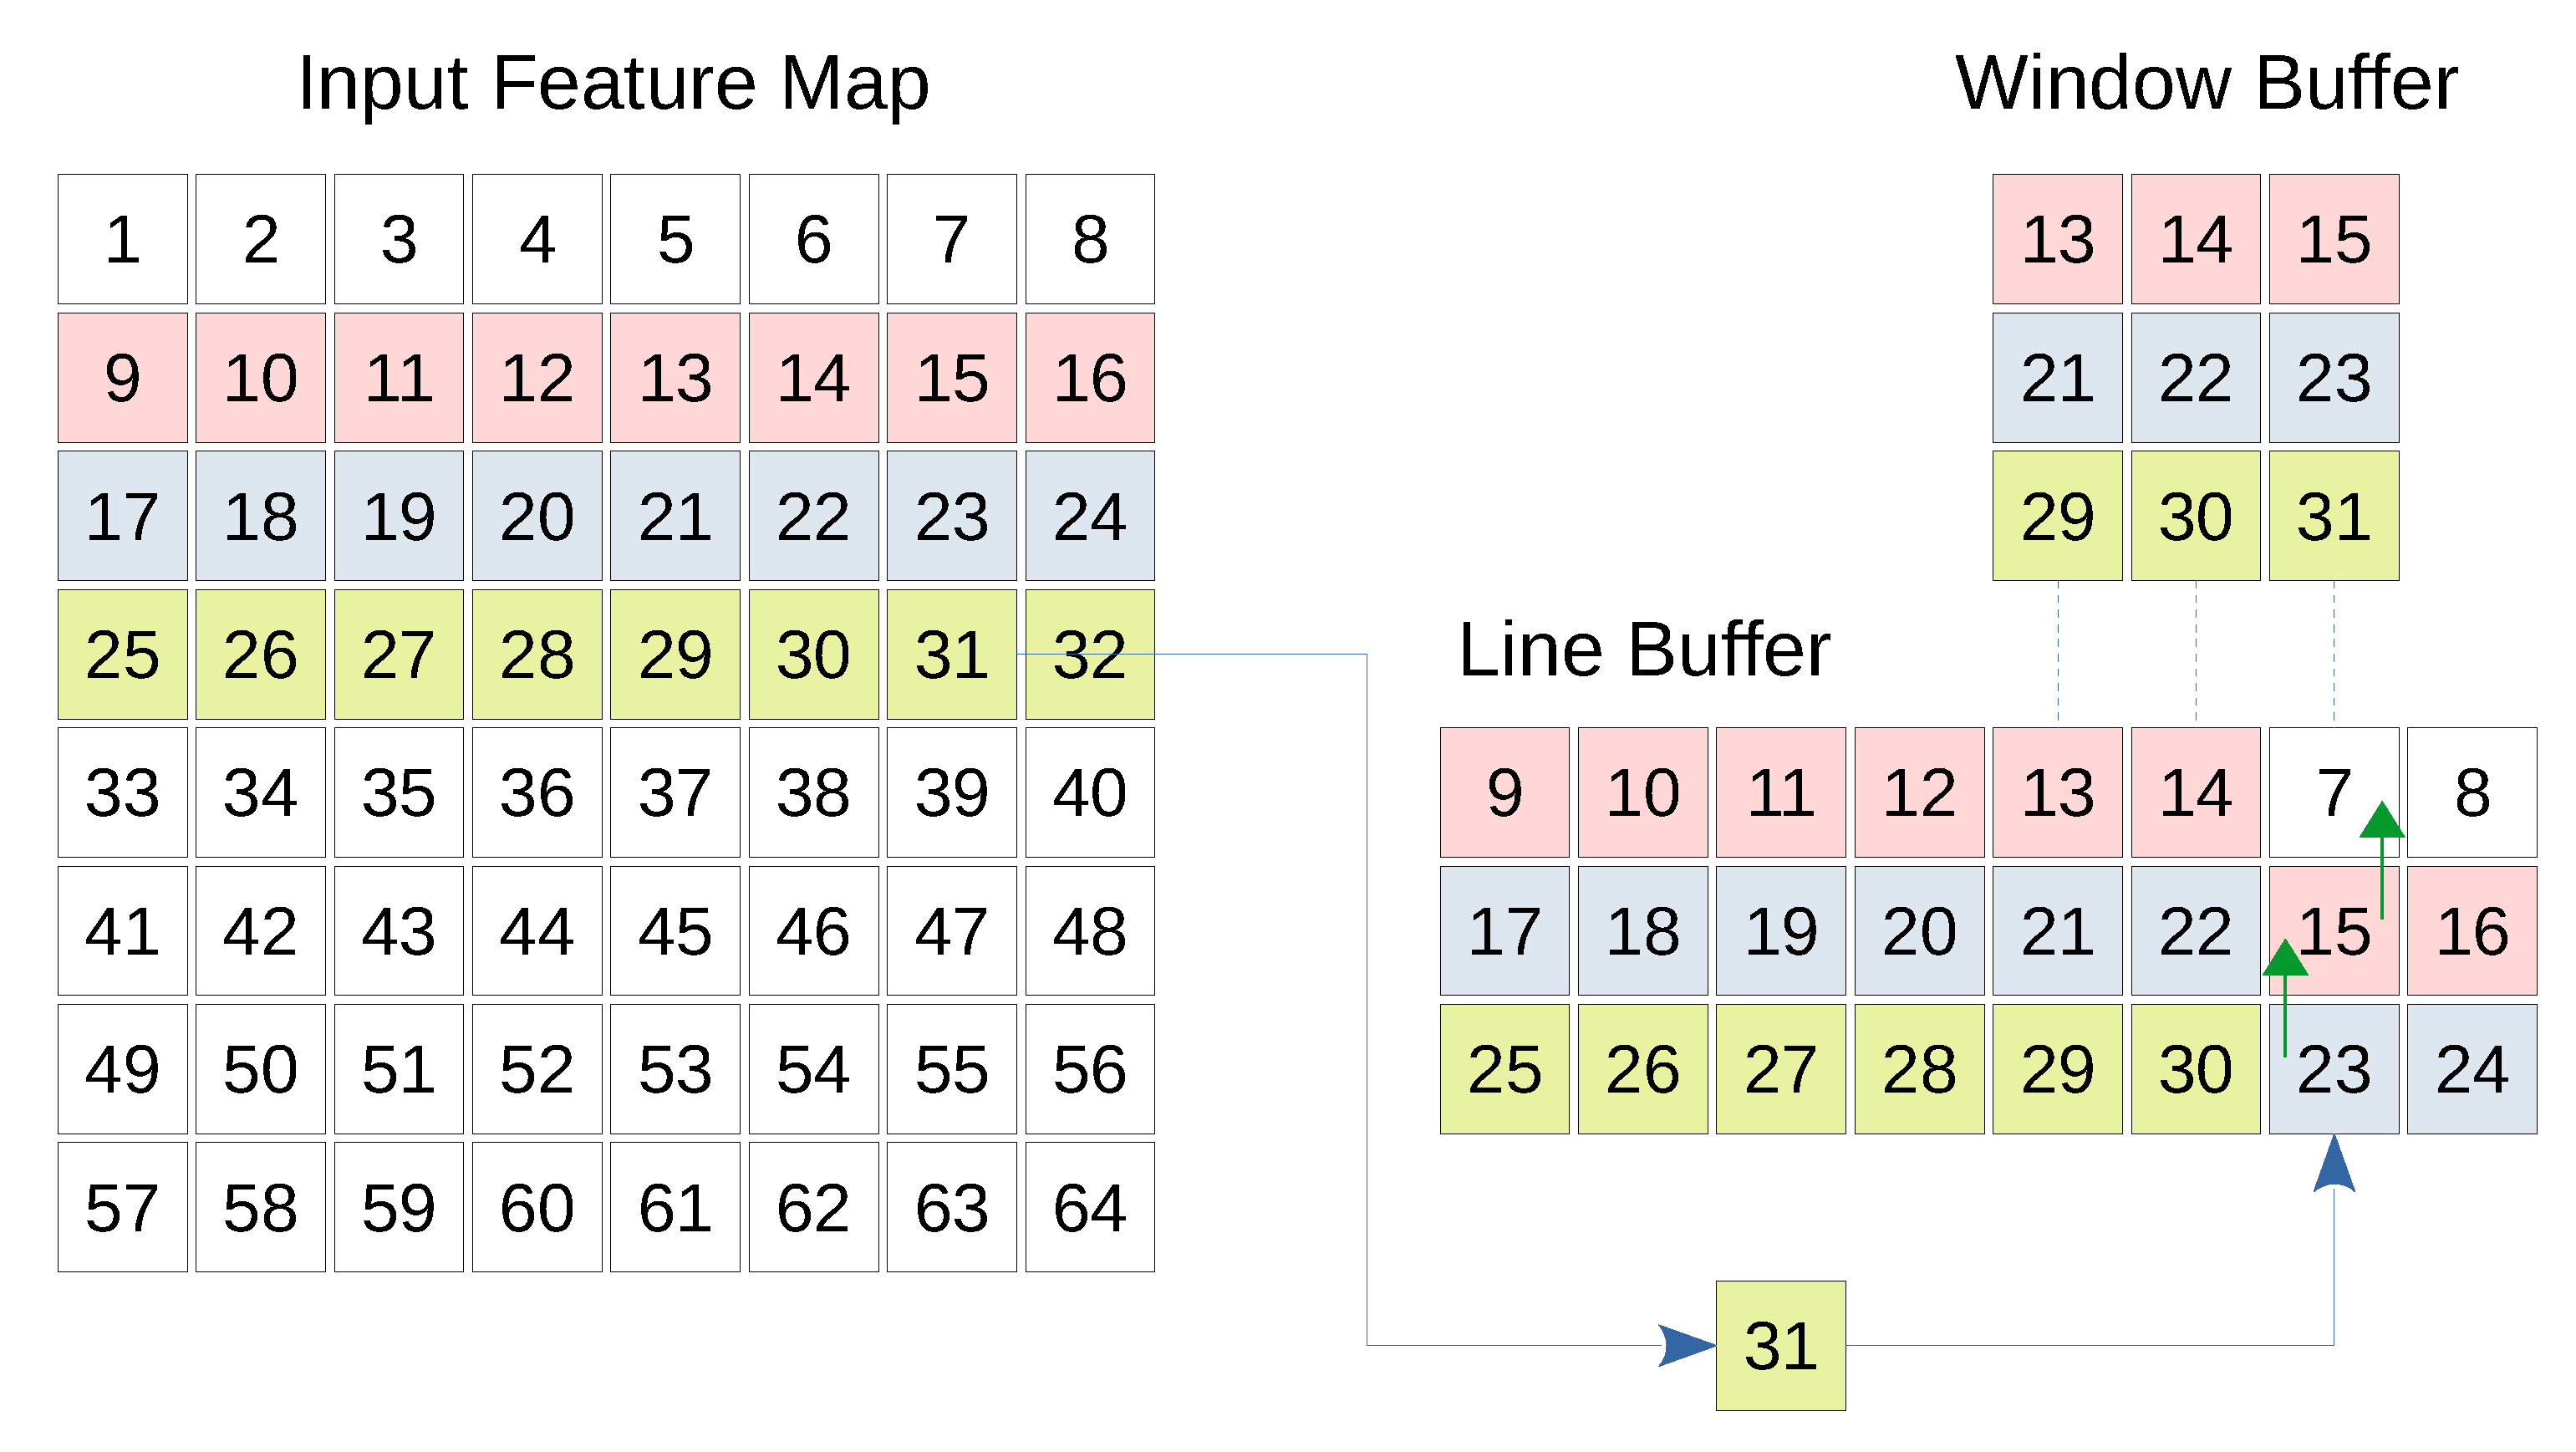Click the blue arrowhead pointing at standalone cell 31
2576x1452 pixels.
click(1688, 1345)
